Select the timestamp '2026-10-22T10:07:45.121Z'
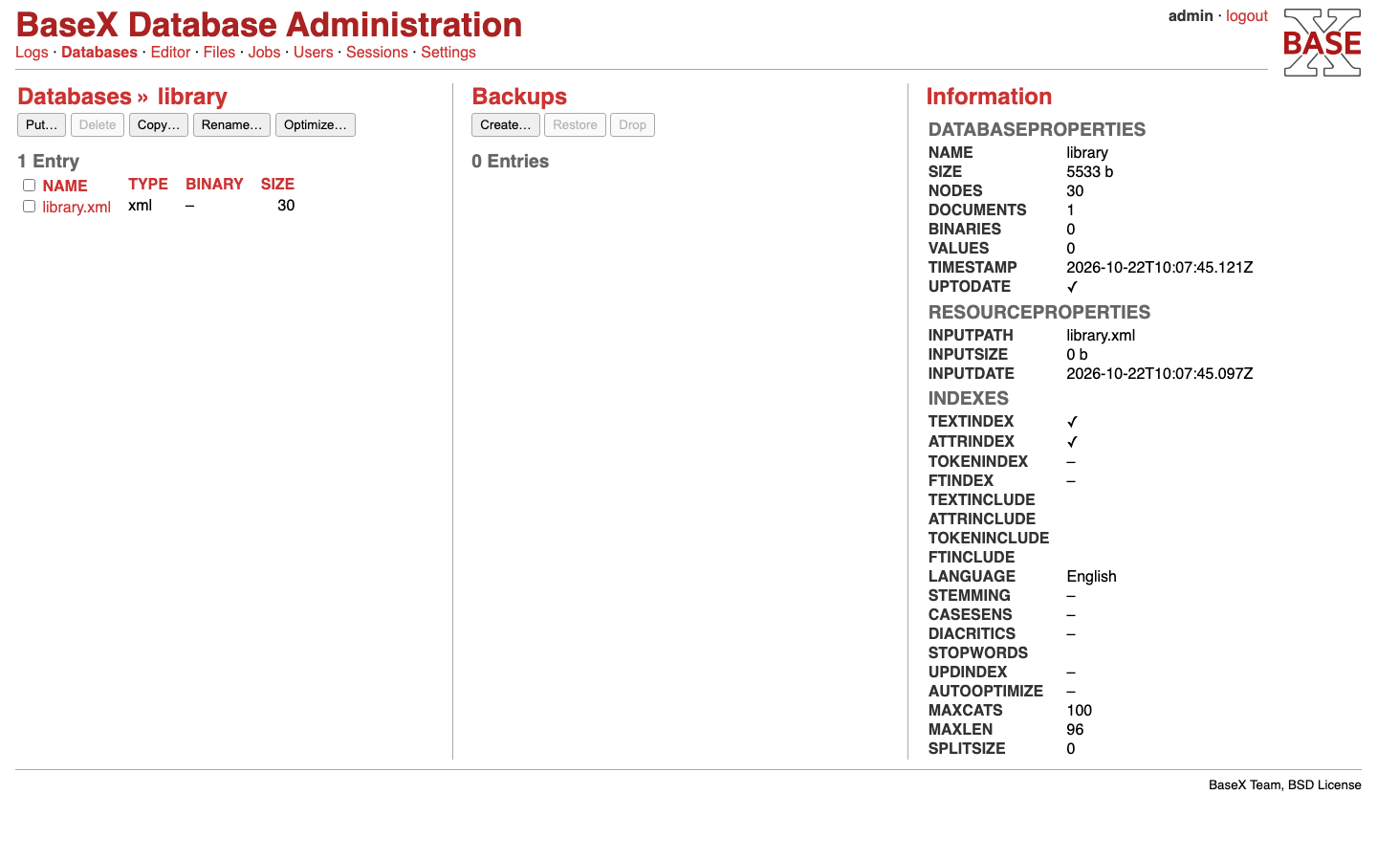This screenshot has height=861, width=1377. point(1160,268)
